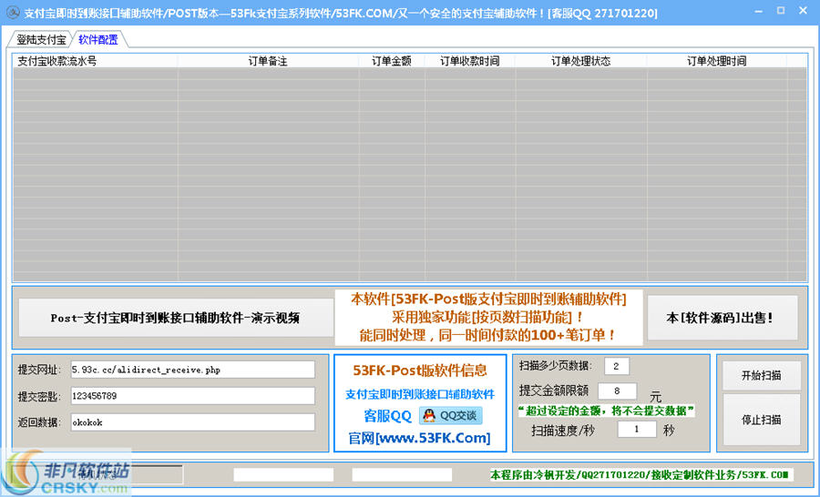Screen dimensions: 820x497
Task: Select the 软件配置 tab
Action: tap(97, 40)
